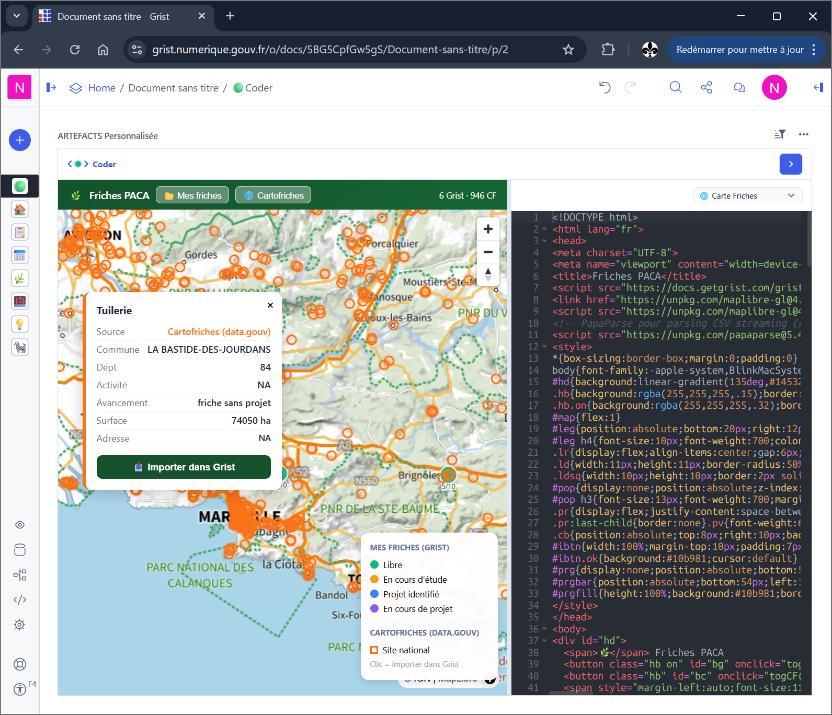Open the zebra icon page in sidebar

point(20,348)
